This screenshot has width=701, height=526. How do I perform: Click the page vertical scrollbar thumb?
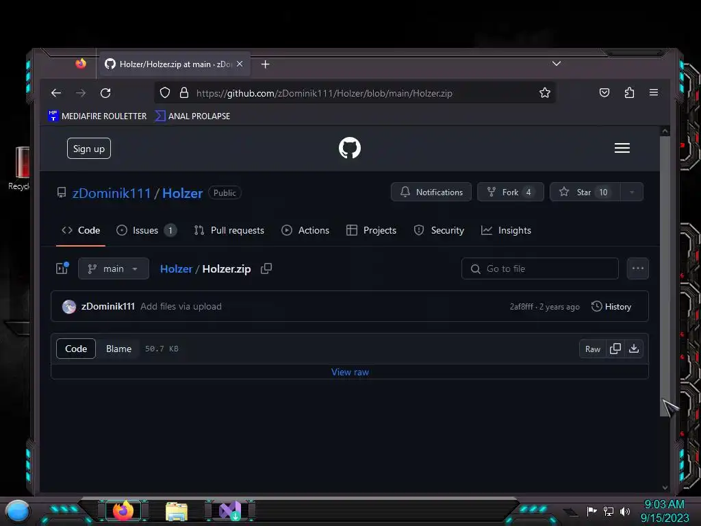(665, 276)
